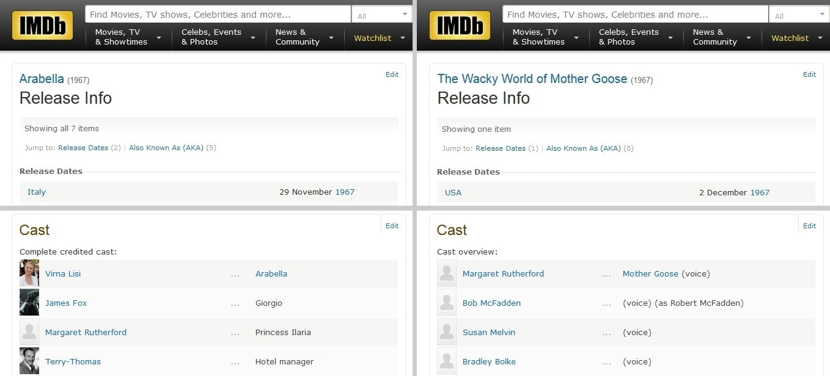Click Bob McFadden's placeholder avatar icon
The image size is (830, 376).
click(x=447, y=303)
